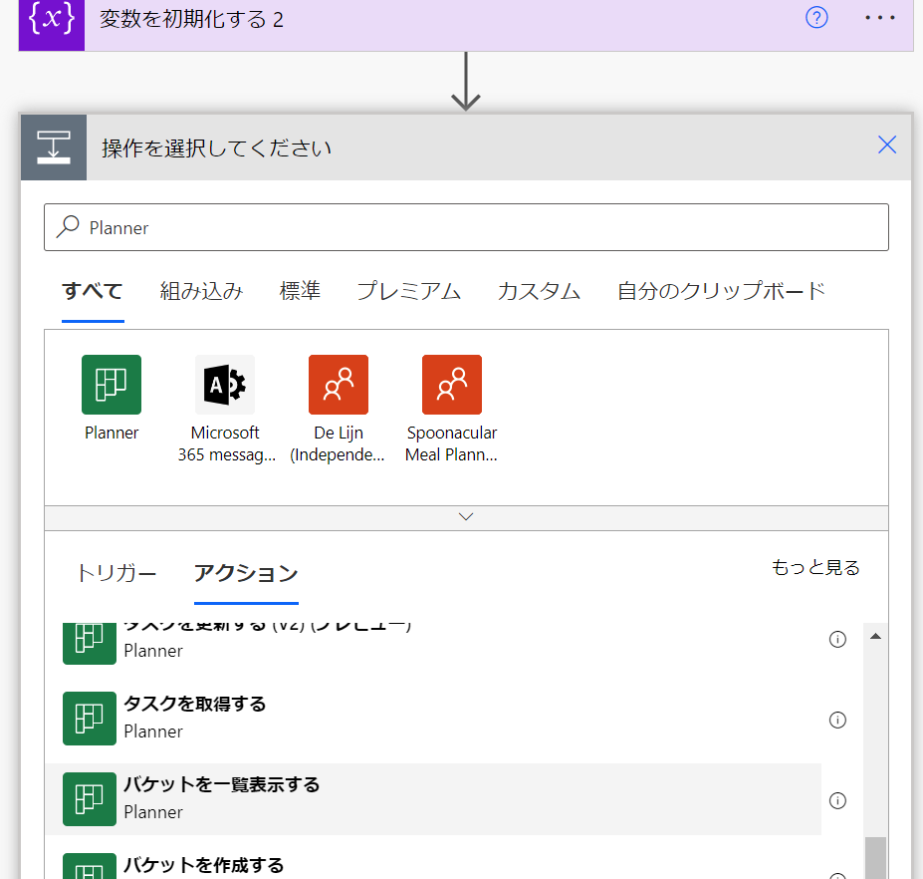Expand the connectors list chevron
Viewport: 923px width, 879px height.
pyautogui.click(x=466, y=517)
